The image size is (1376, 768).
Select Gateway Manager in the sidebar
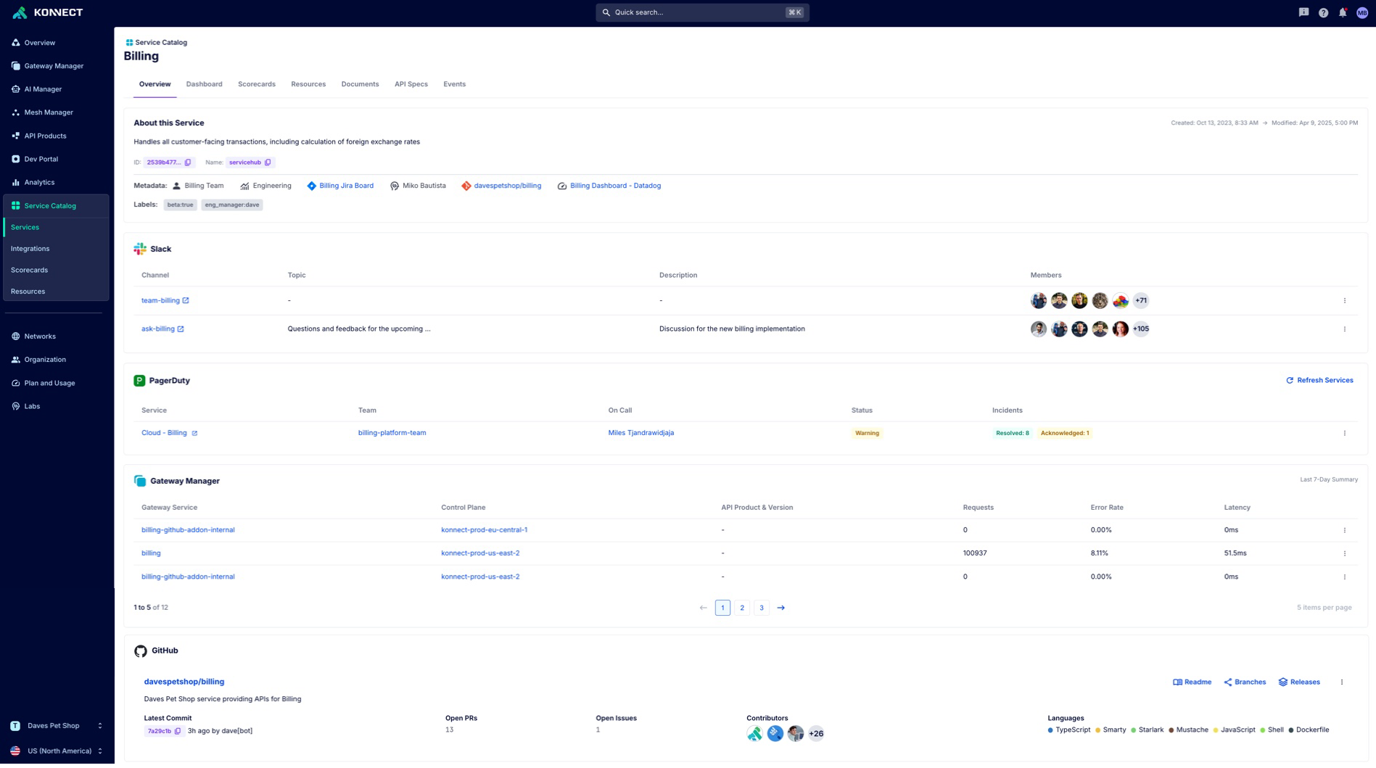[x=54, y=66]
